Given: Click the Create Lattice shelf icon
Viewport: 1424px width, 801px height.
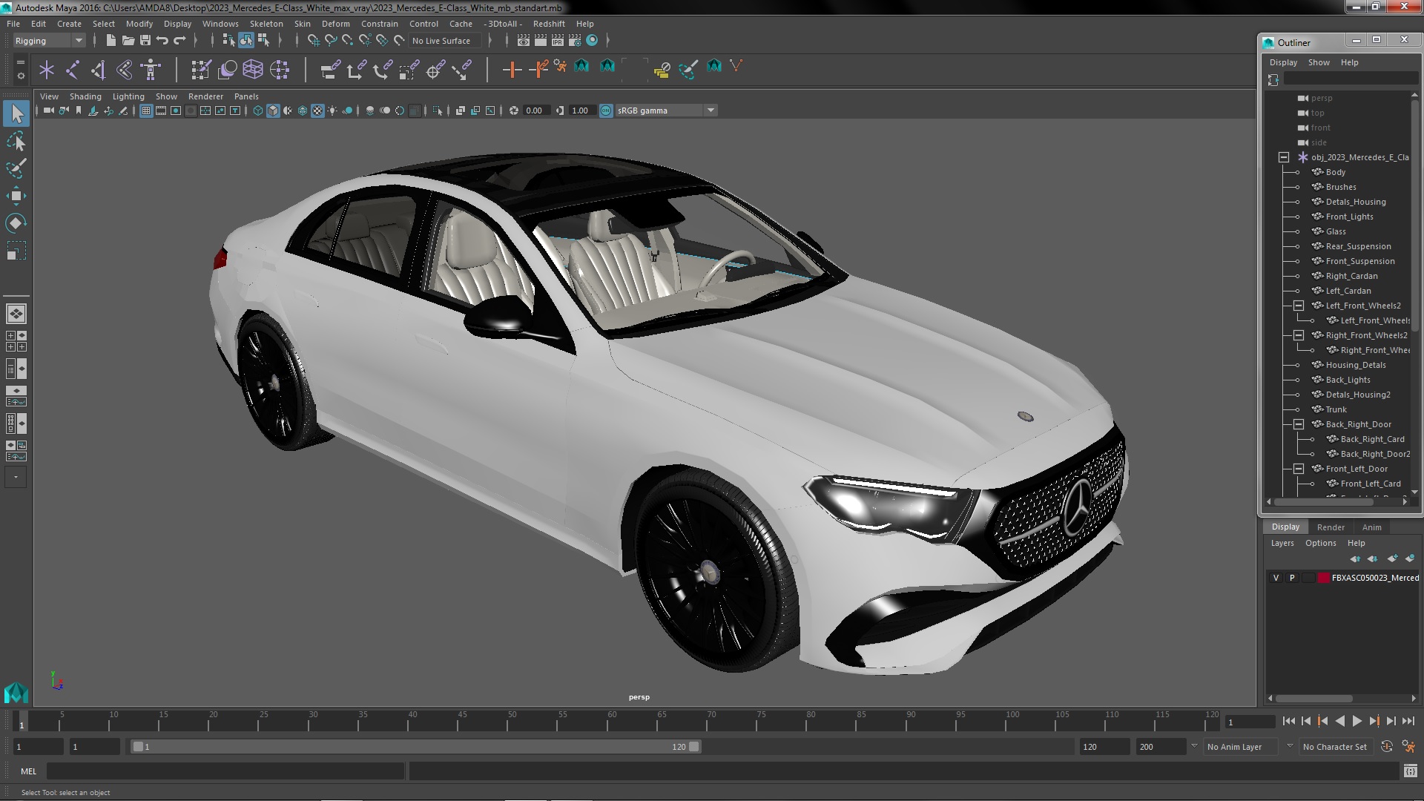Looking at the screenshot, I should 253,70.
